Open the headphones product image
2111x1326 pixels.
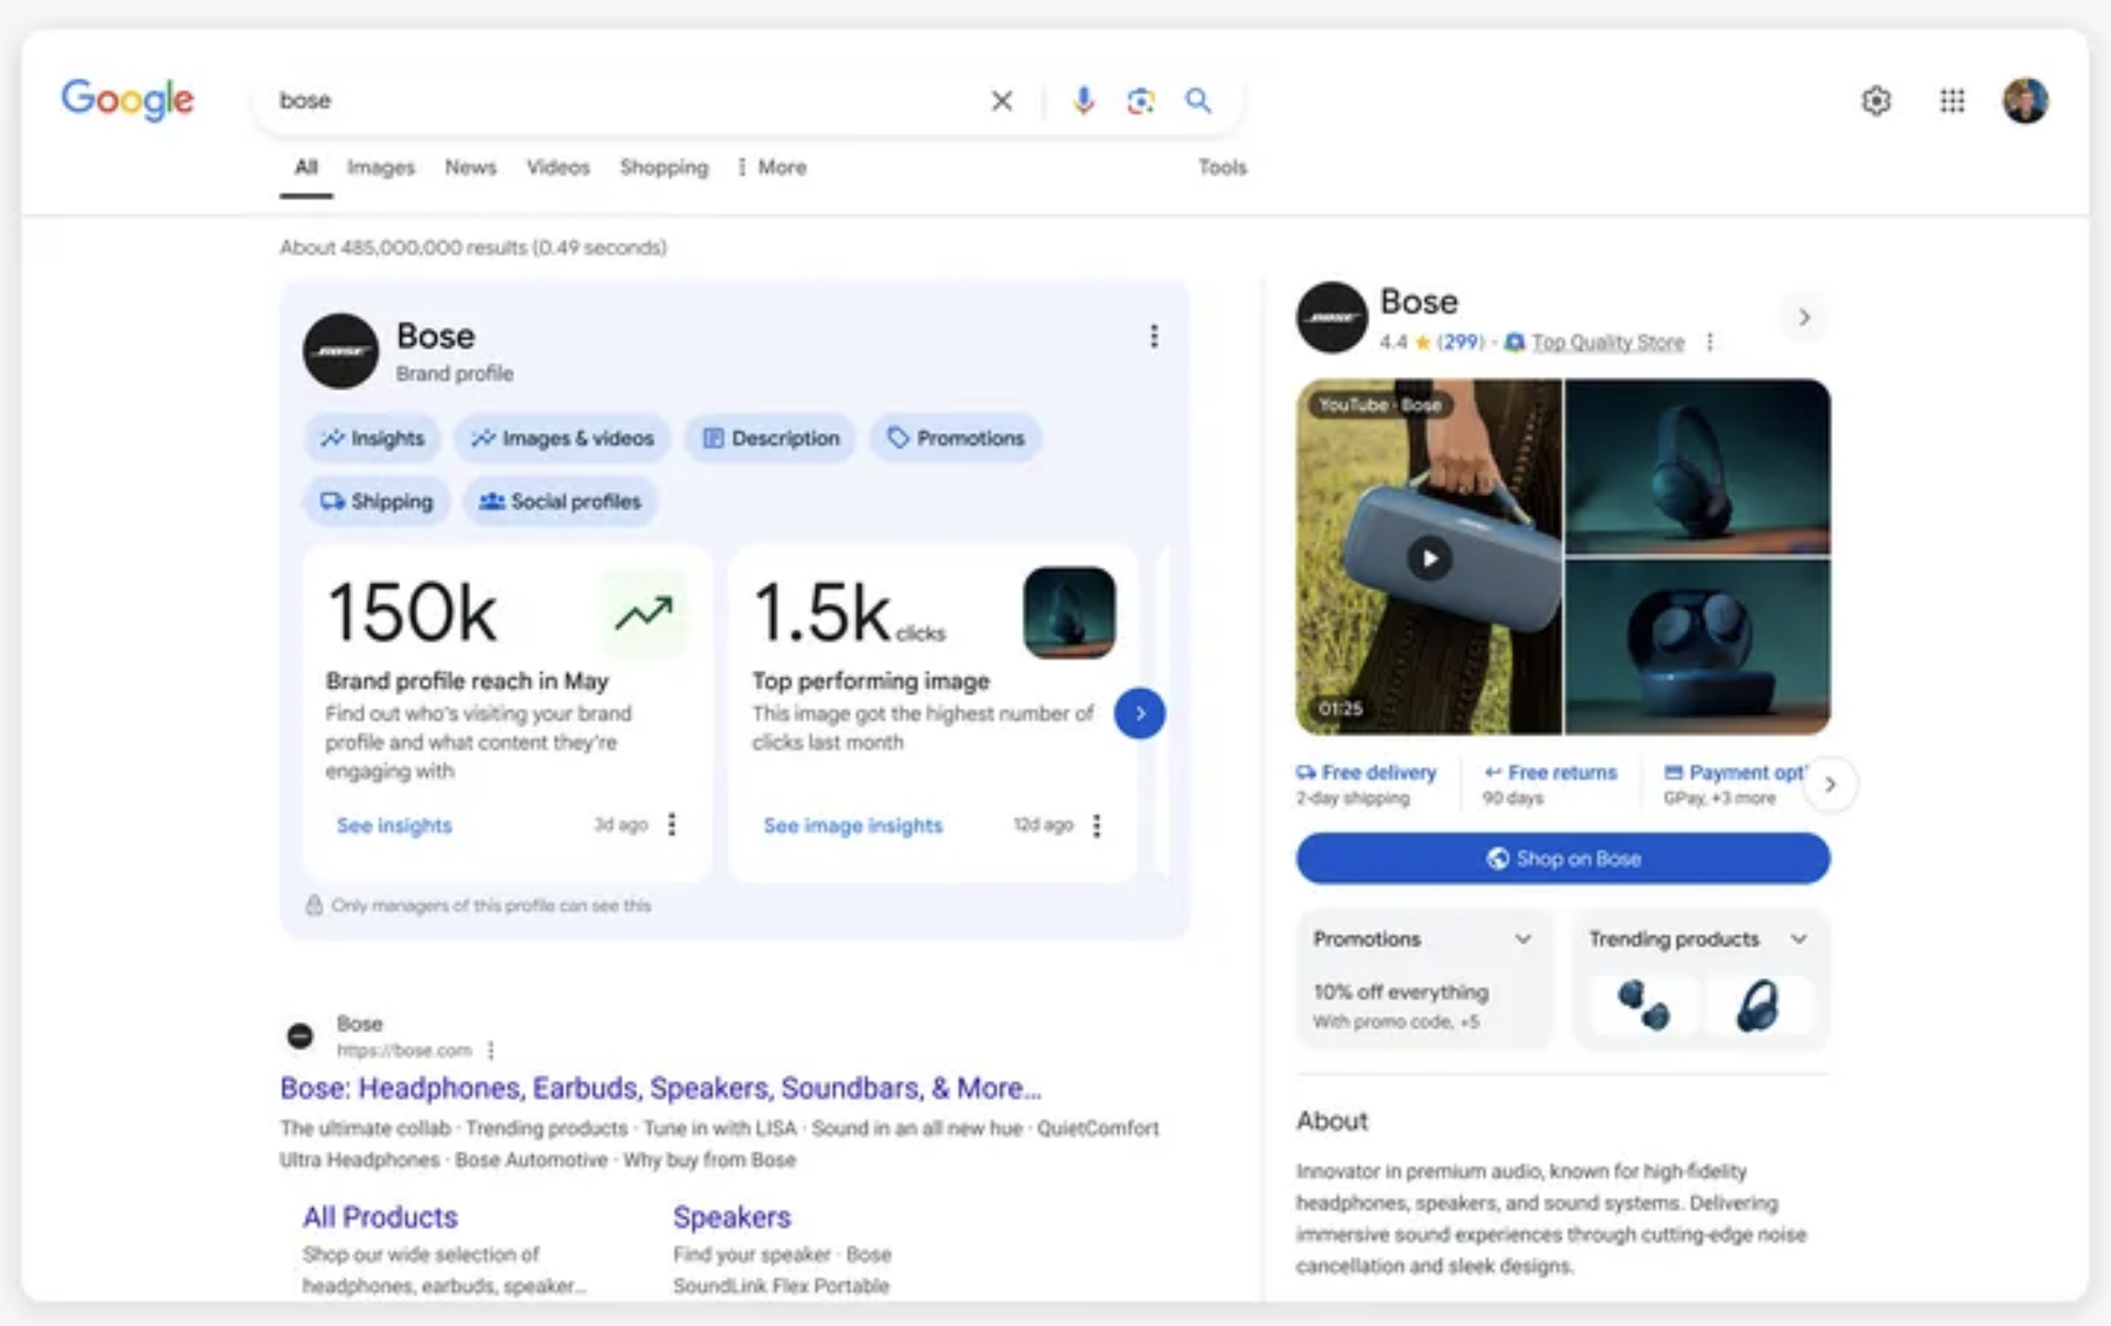click(1698, 467)
